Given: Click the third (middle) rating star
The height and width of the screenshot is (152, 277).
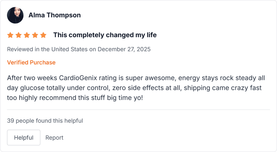Looking at the screenshot, I should click(27, 35).
